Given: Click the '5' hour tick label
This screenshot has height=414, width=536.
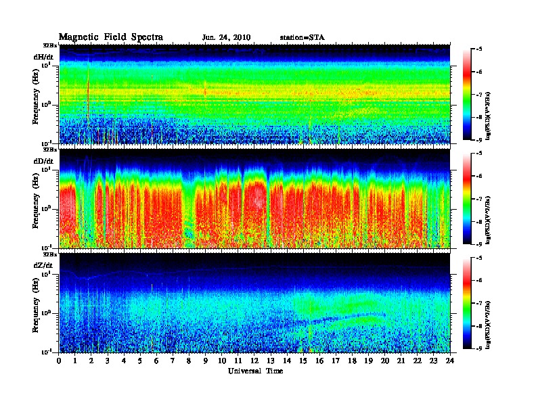Looking at the screenshot, I should [140, 361].
